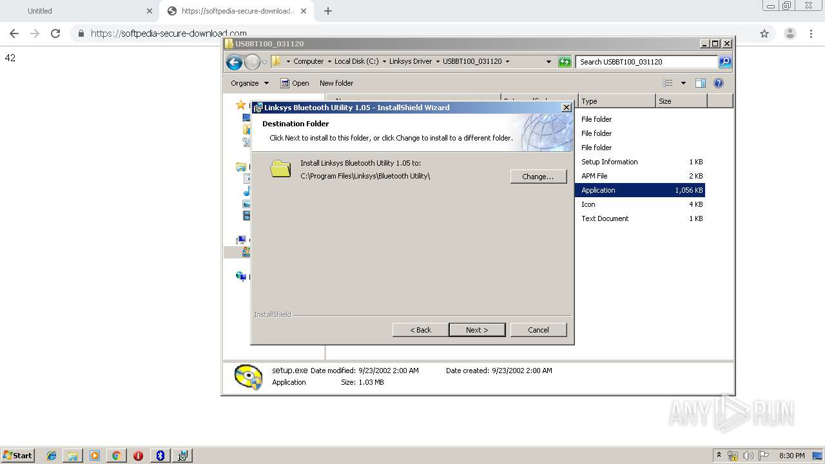Click the Search USBBT100_031120 field

pyautogui.click(x=646, y=62)
